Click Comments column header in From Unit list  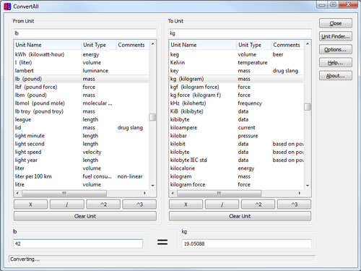point(133,45)
